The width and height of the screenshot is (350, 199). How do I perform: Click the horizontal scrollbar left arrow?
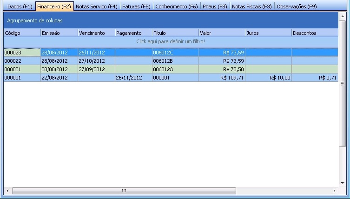click(7, 191)
